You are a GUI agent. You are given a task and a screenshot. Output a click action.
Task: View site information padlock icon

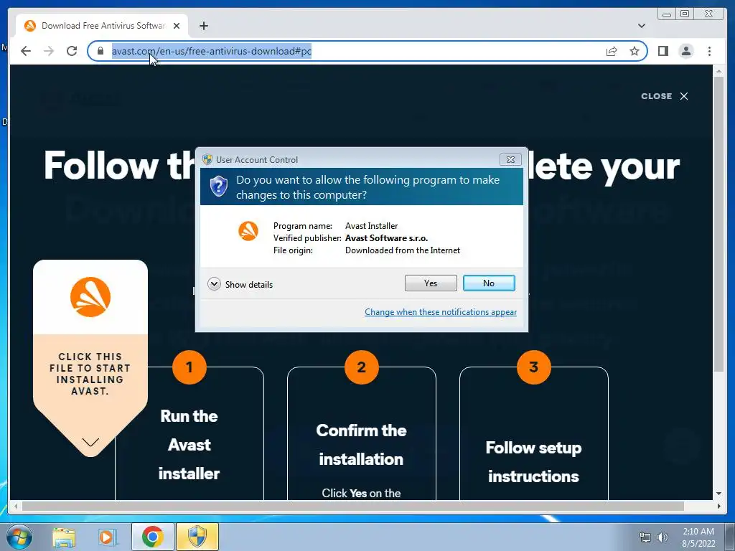click(100, 51)
